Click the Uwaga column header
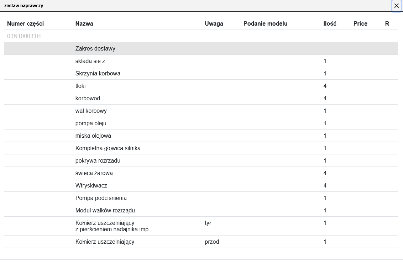Viewport: 403px width, 264px height. (214, 24)
